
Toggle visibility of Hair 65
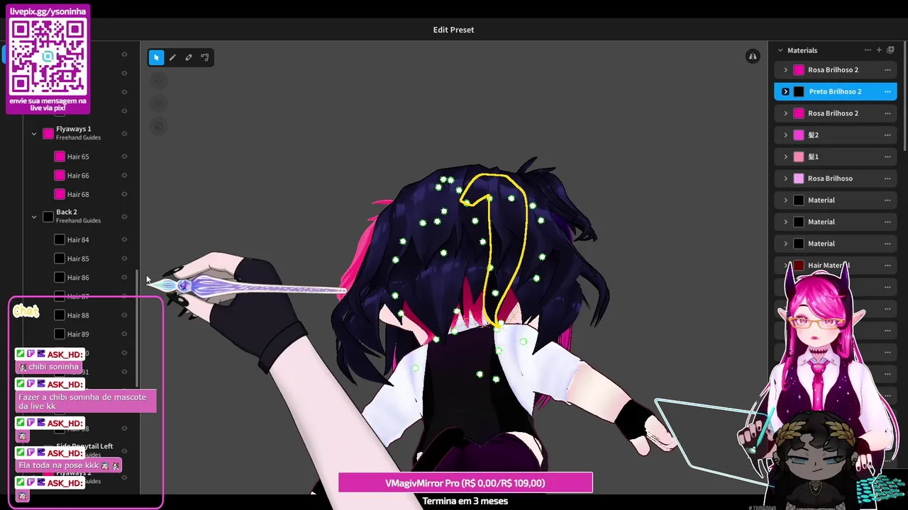124,157
